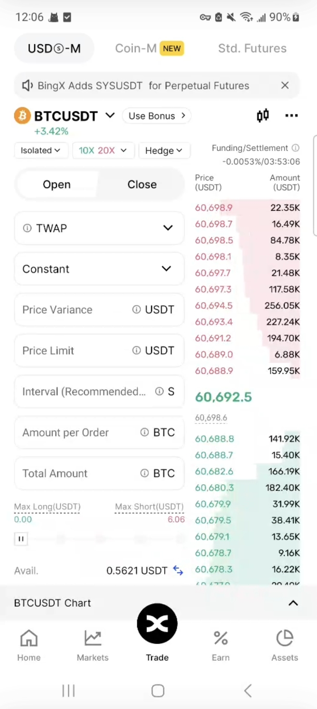Screen dimensions: 317x709
Task: Open the three-dot more options menu
Action: point(291,116)
